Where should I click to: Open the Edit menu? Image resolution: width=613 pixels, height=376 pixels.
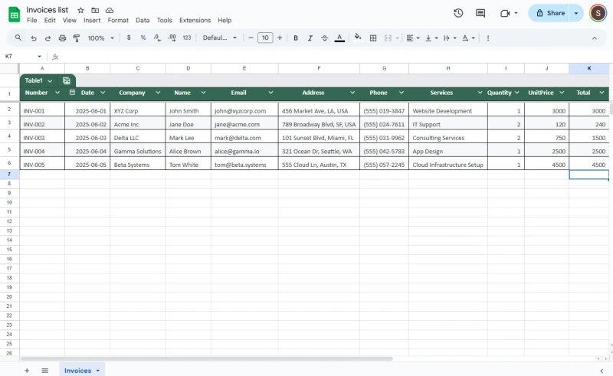[50, 21]
